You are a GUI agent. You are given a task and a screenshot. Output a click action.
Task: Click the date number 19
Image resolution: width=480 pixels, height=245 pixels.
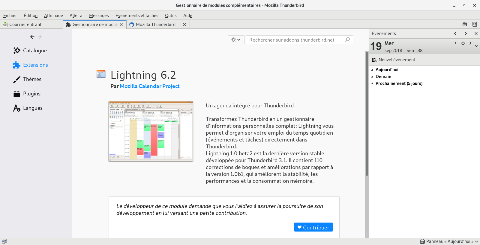point(376,46)
